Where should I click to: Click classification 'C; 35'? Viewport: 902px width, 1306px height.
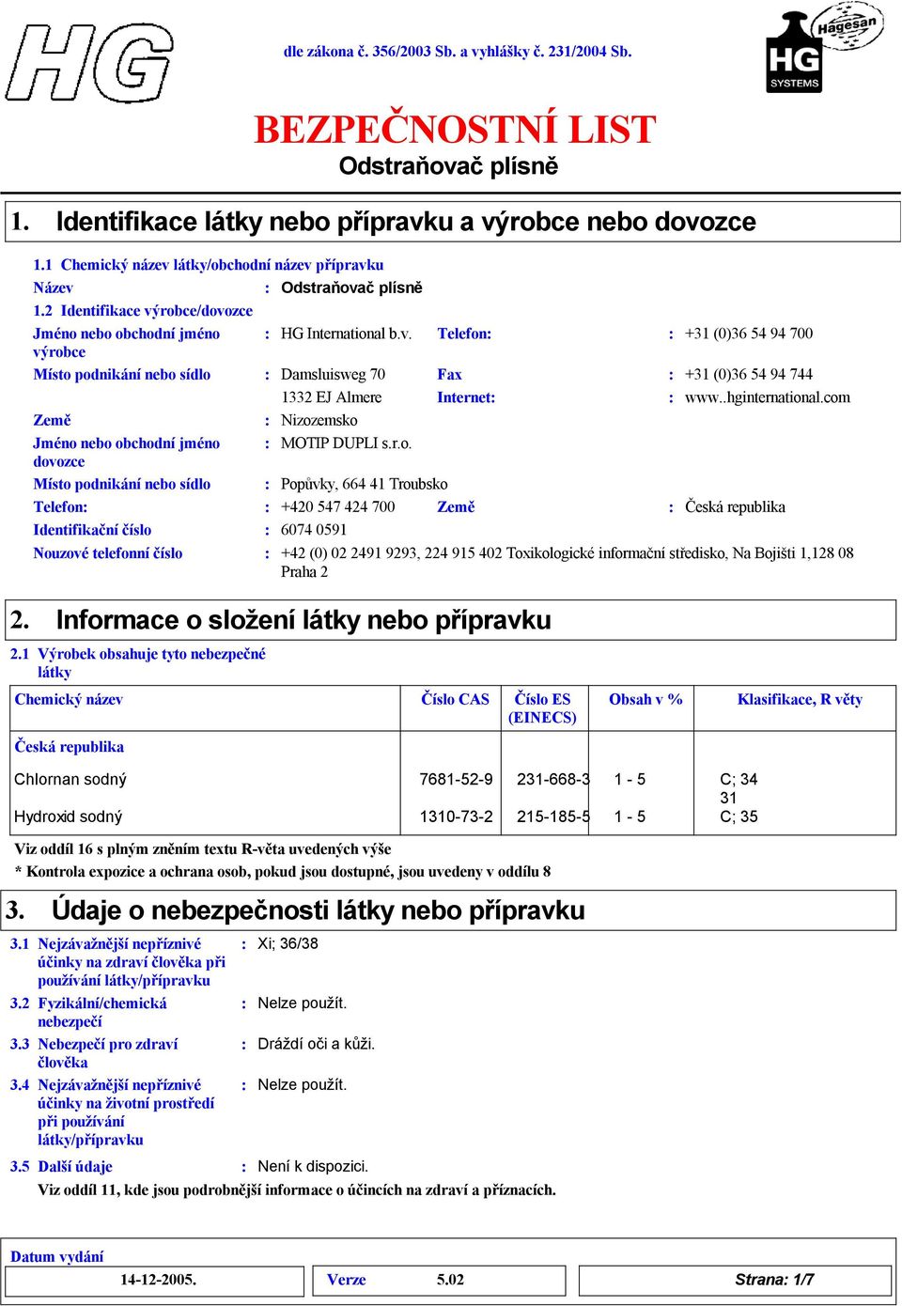(x=739, y=817)
